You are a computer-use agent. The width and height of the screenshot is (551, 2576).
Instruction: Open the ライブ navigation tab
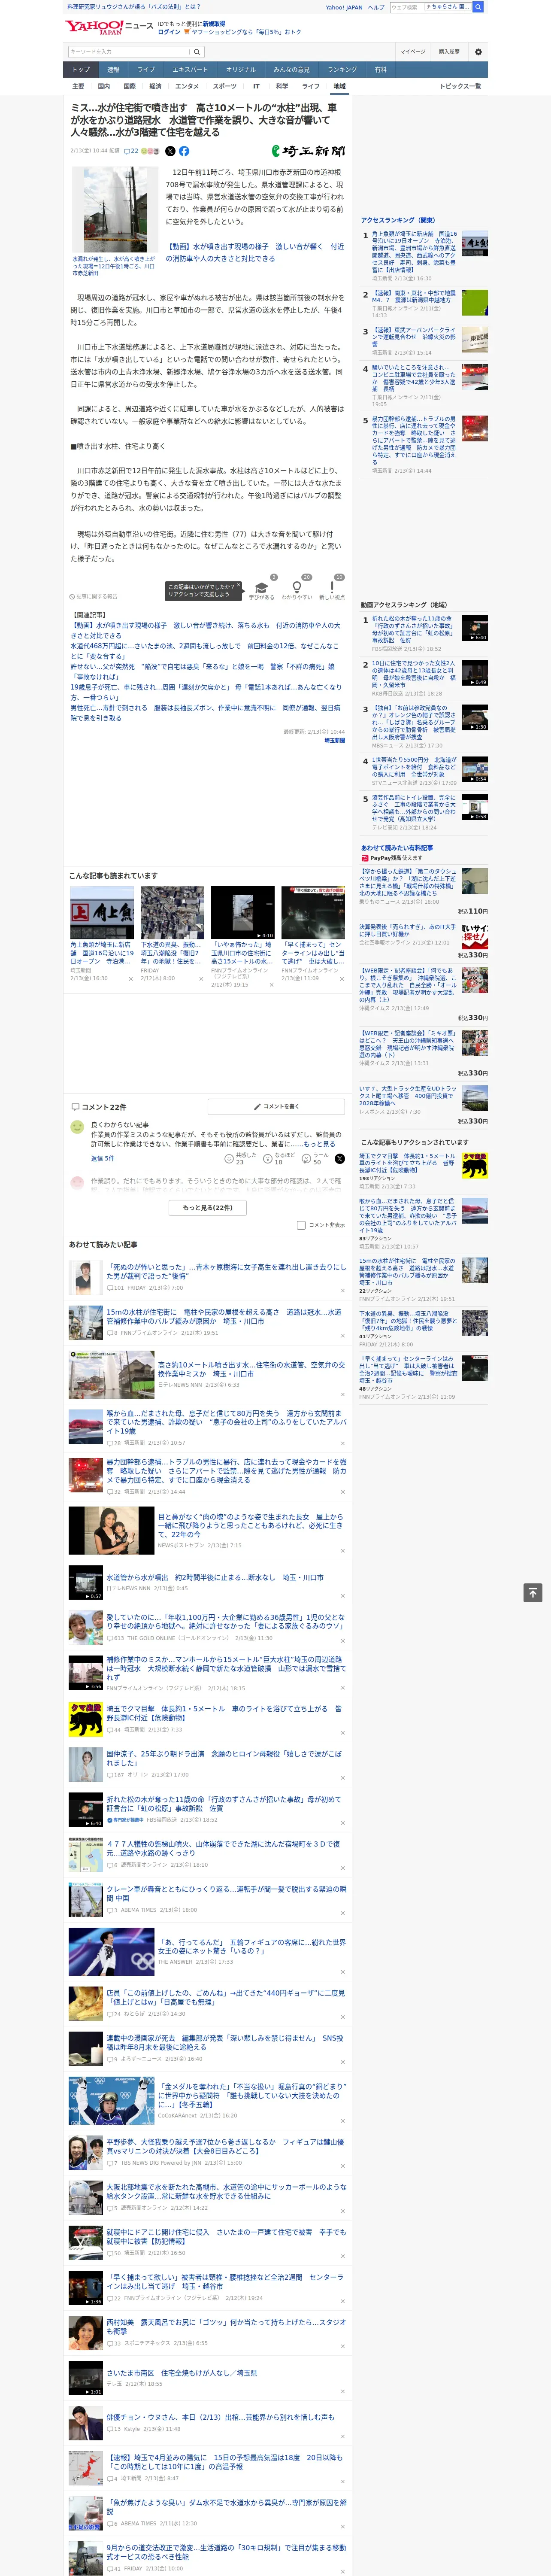146,70
